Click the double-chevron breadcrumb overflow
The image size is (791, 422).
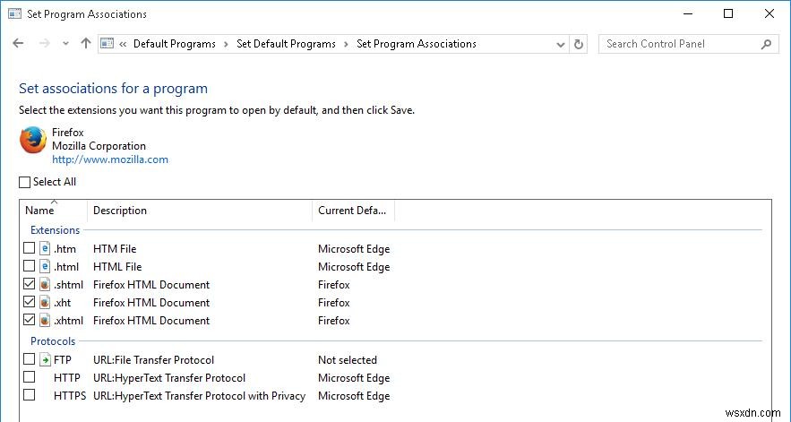(123, 45)
